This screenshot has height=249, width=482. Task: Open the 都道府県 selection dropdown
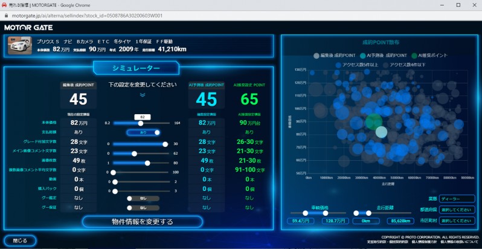457,210
